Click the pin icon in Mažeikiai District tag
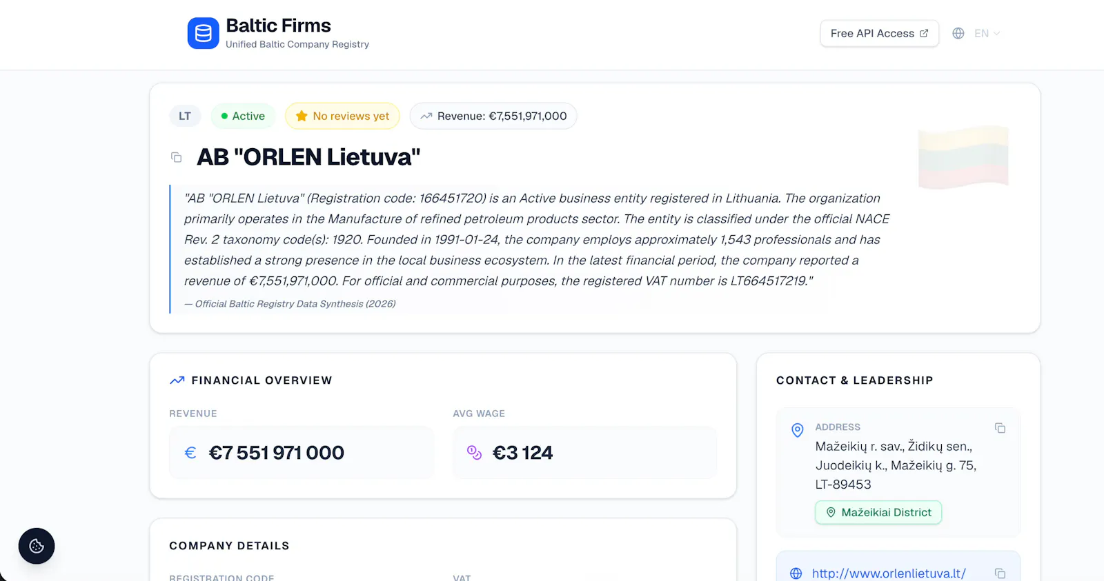Screen dimensions: 1104x581 (831, 512)
